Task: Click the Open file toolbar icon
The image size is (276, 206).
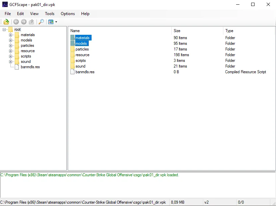Action: pos(6,22)
